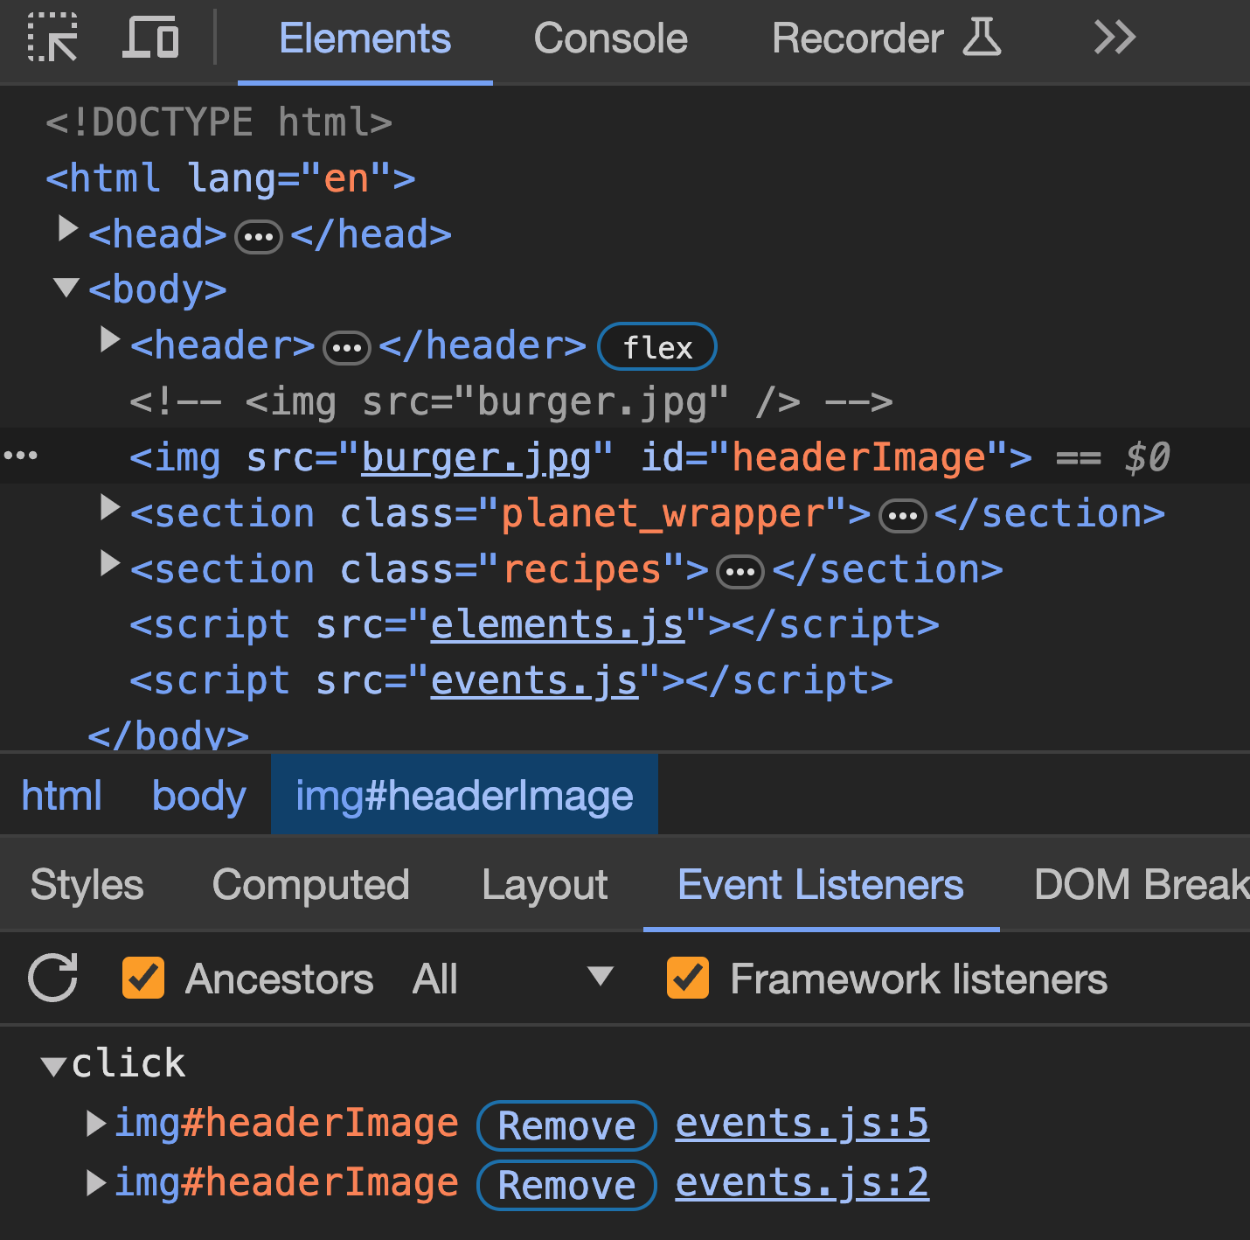
Task: Open the DOM Breakpoints pane tab
Action: [1142, 884]
